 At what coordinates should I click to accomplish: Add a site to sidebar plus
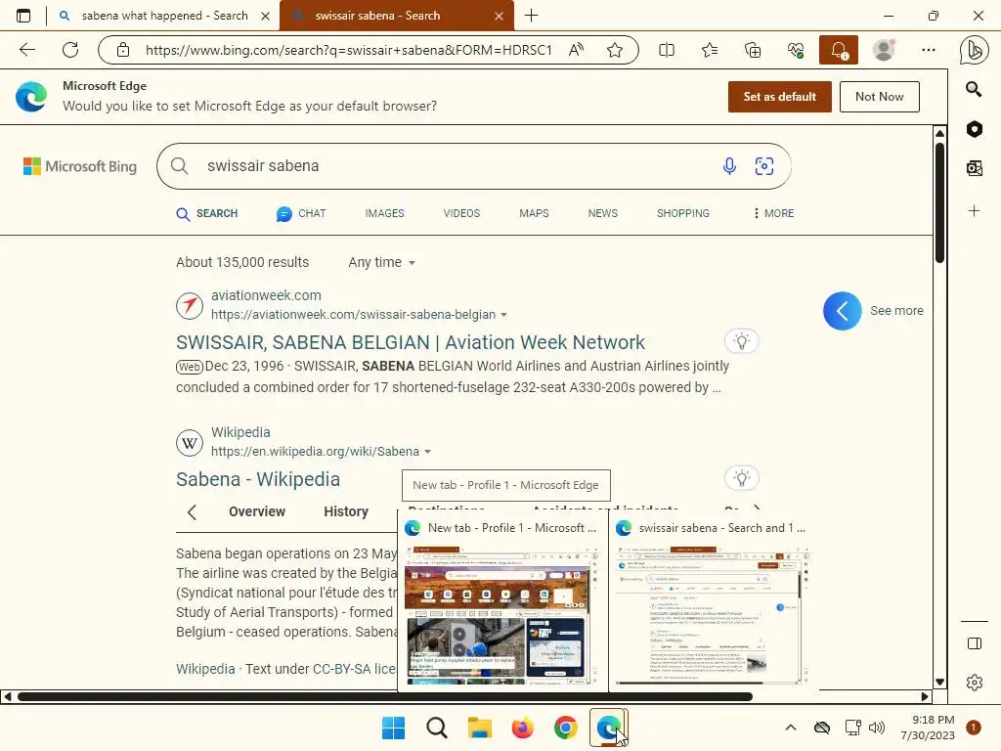[x=975, y=211]
